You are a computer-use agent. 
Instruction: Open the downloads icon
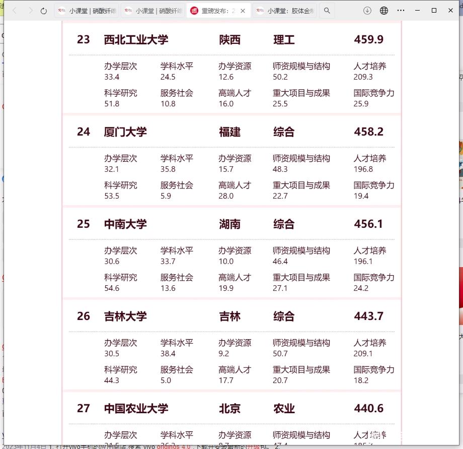tap(367, 11)
